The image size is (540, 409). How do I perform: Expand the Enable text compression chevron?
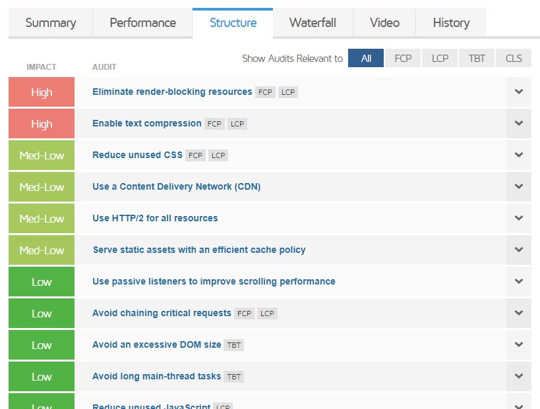518,124
